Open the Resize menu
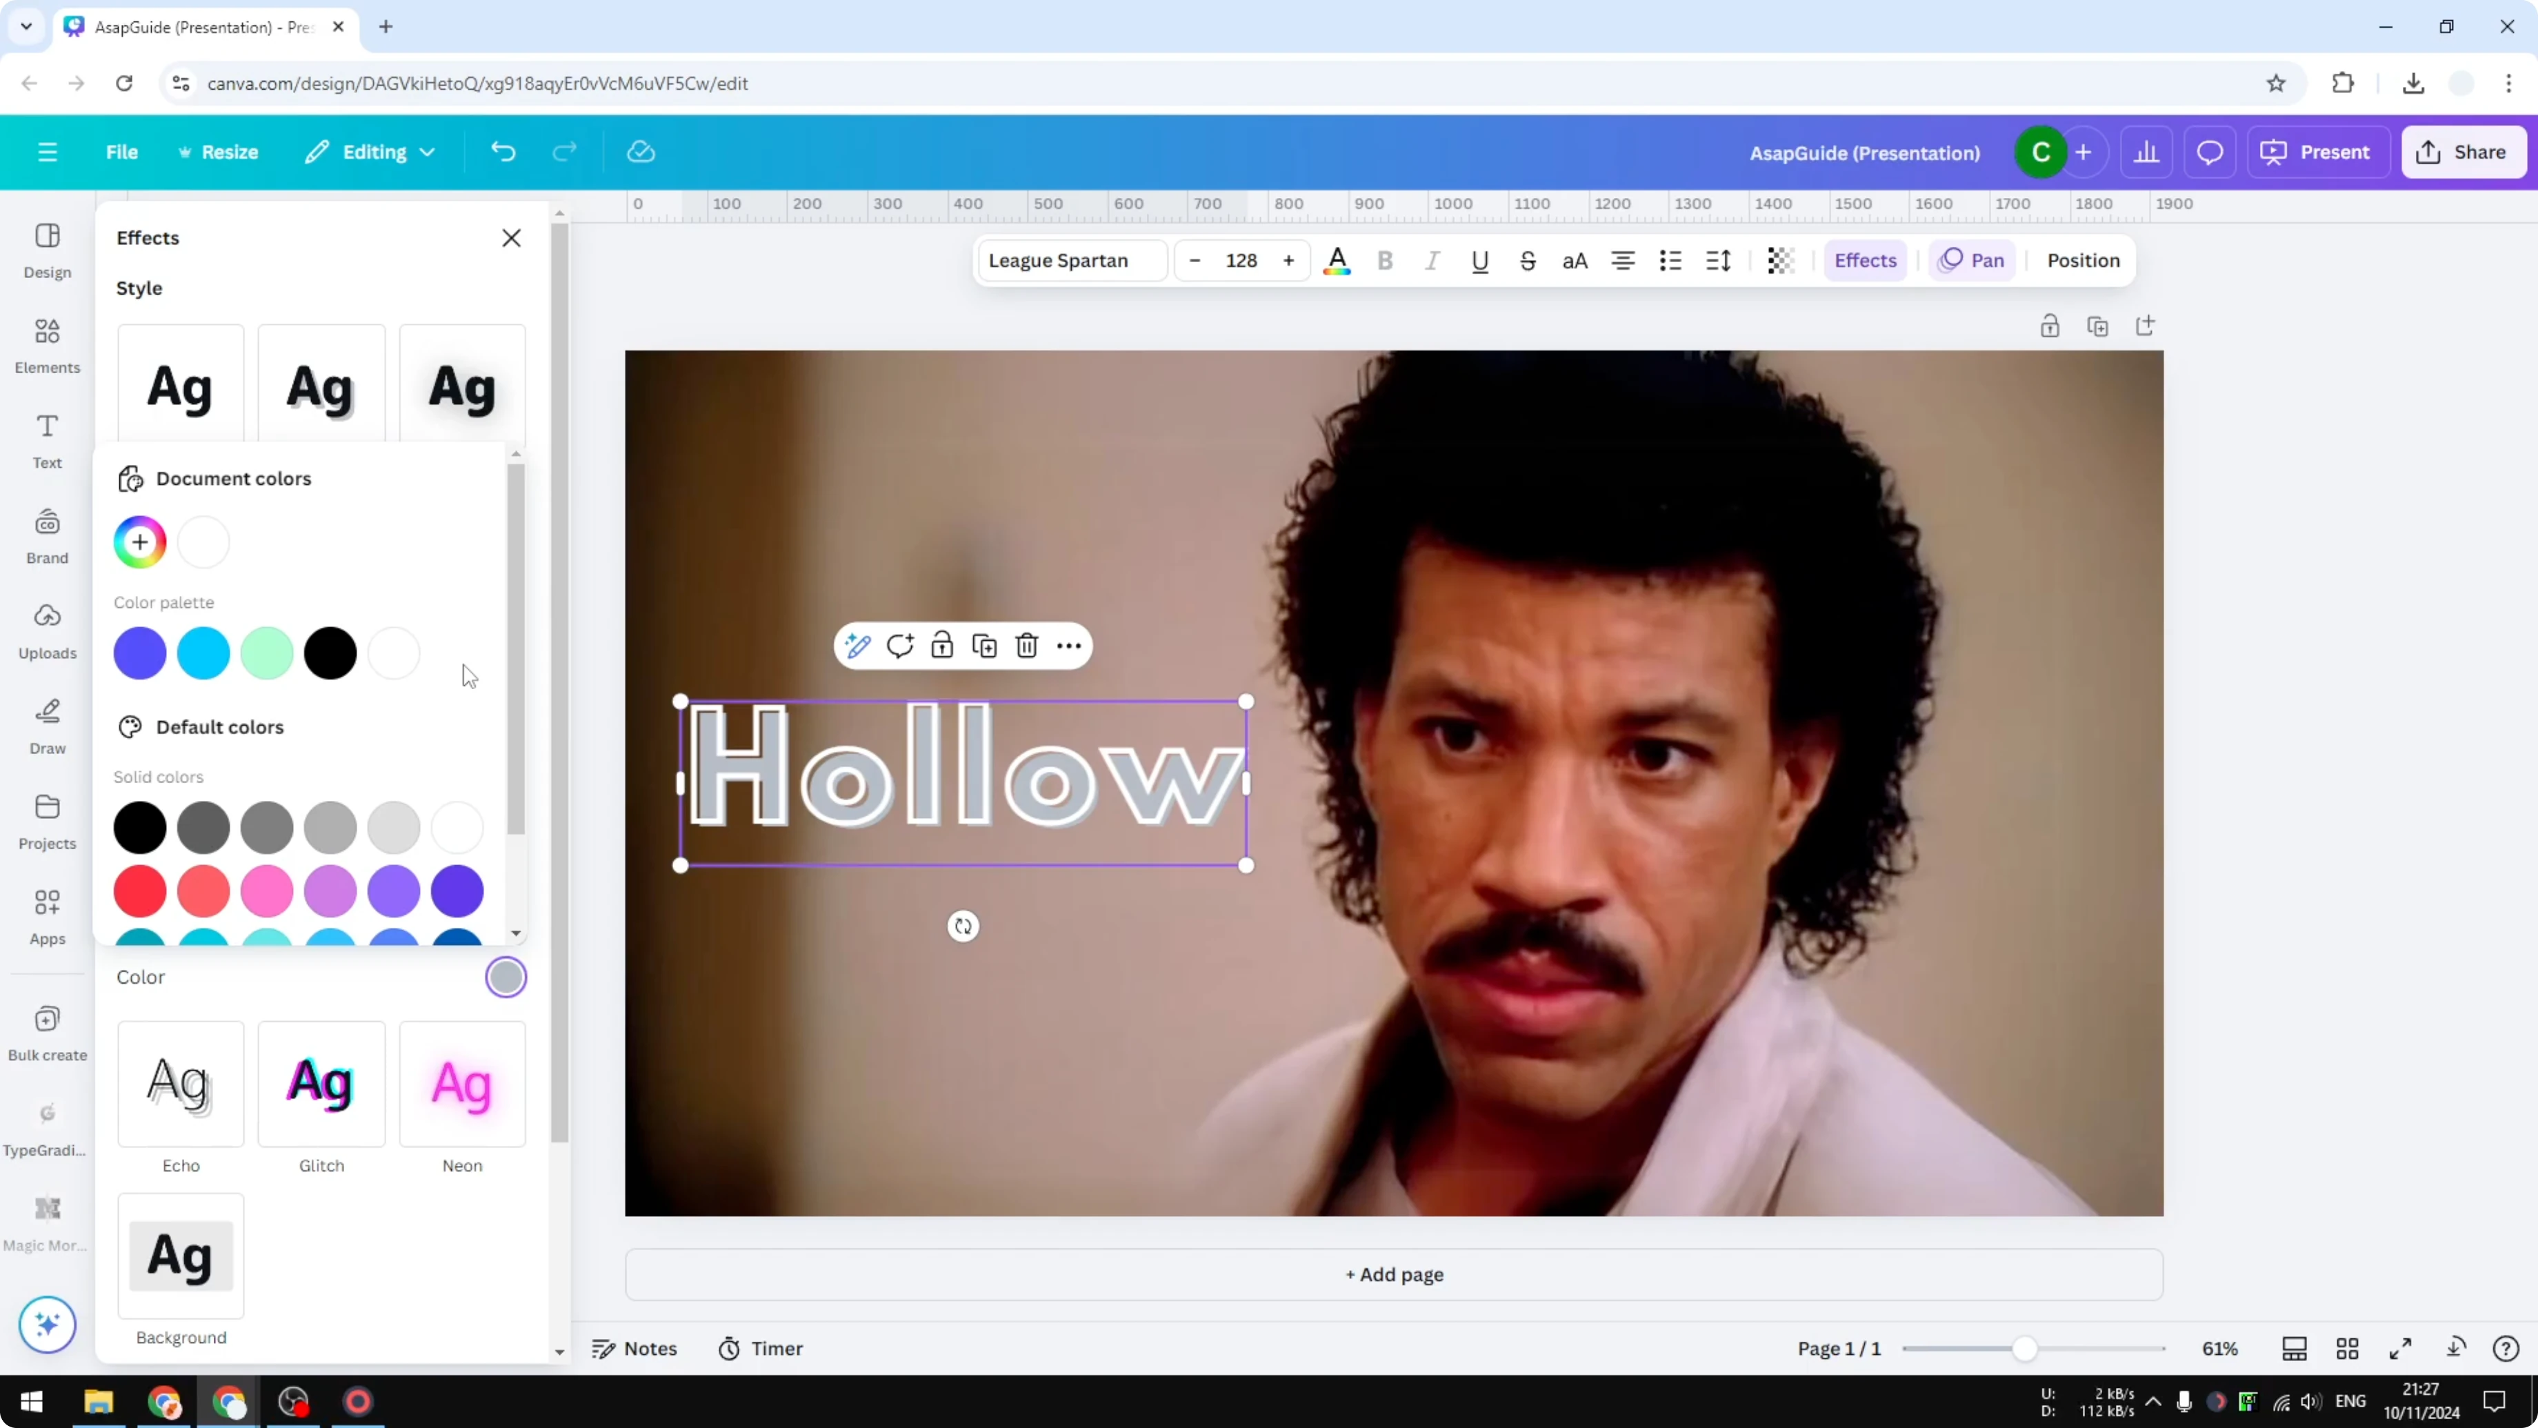Viewport: 2538px width, 1428px height. (219, 152)
